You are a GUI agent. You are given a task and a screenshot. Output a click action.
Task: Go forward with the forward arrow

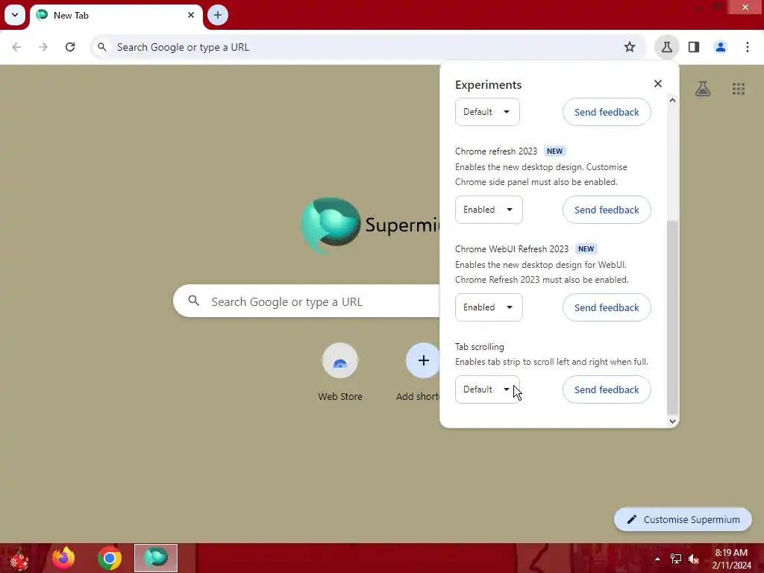(43, 47)
